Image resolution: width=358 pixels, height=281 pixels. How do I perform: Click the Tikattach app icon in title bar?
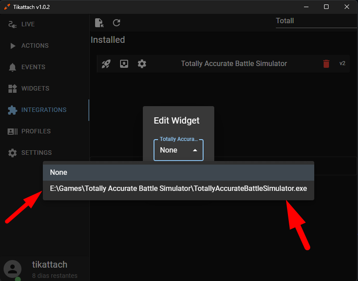7,7
